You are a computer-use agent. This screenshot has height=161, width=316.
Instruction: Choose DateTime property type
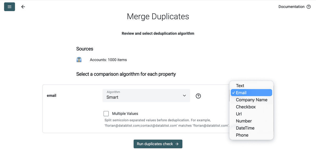(x=251, y=128)
